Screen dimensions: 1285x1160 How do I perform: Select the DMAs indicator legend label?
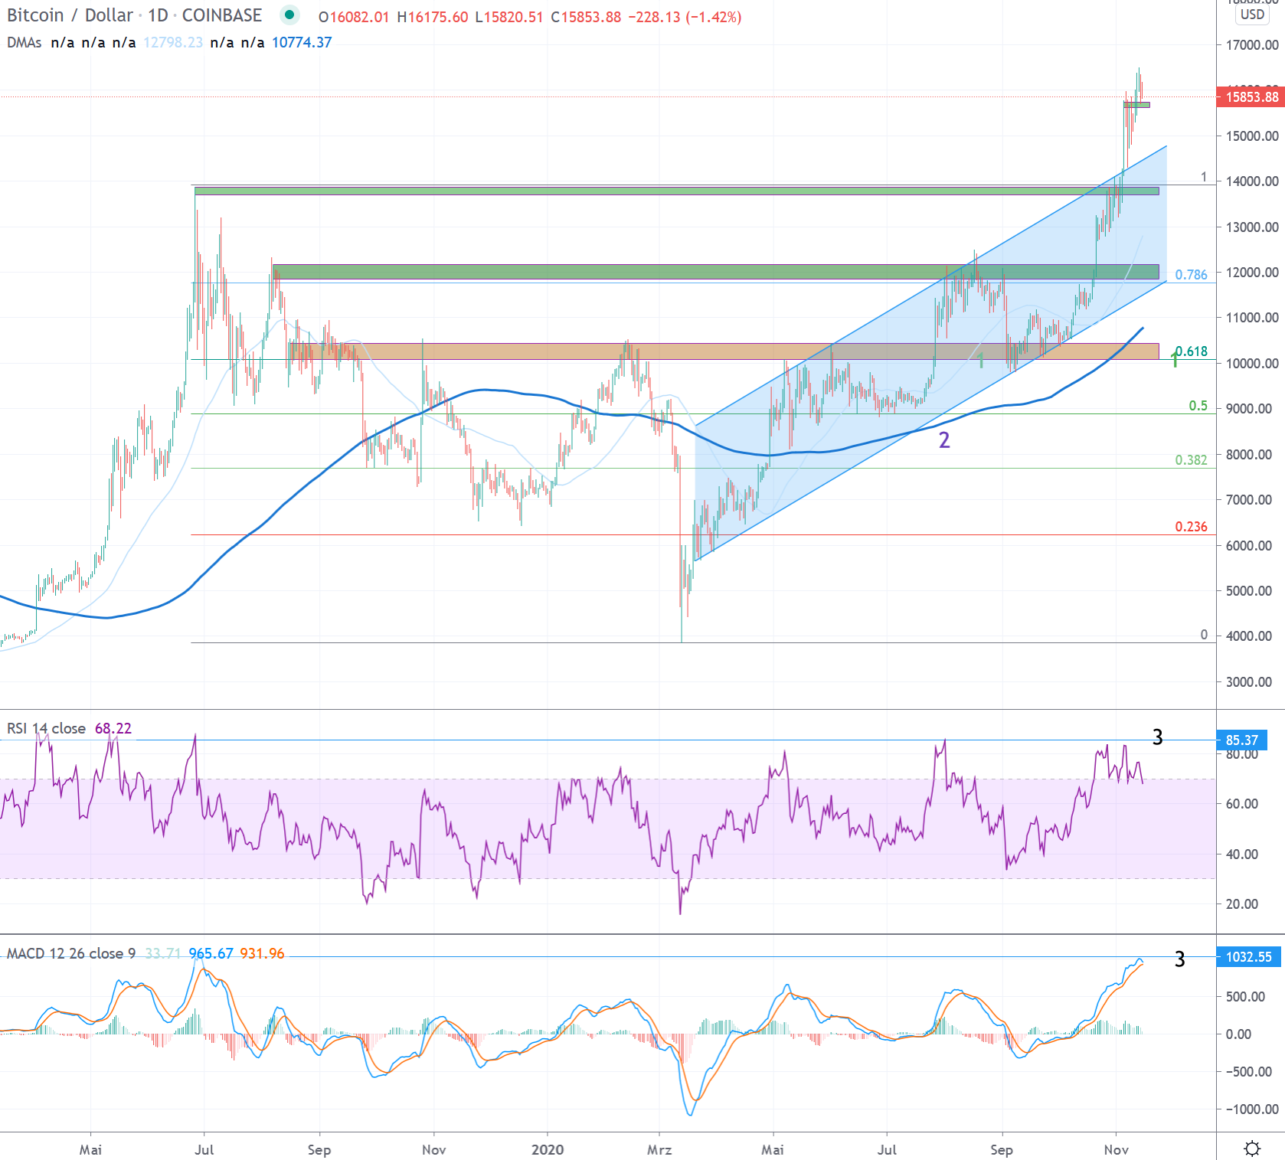click(x=23, y=44)
